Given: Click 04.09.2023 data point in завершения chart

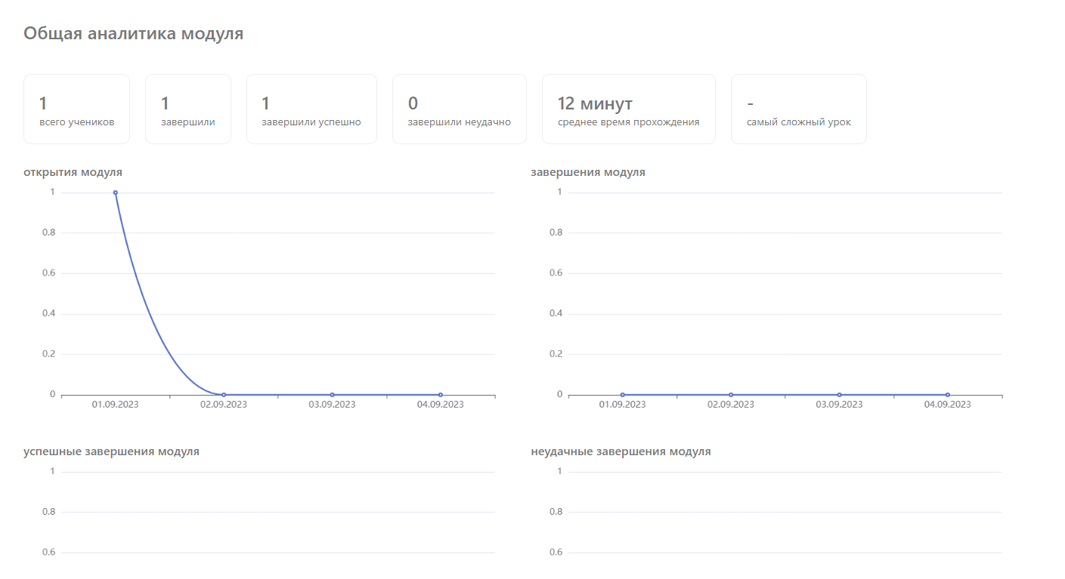Looking at the screenshot, I should coord(948,395).
